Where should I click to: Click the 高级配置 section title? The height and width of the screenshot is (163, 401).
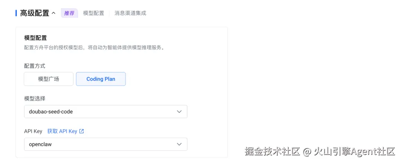pos(35,13)
